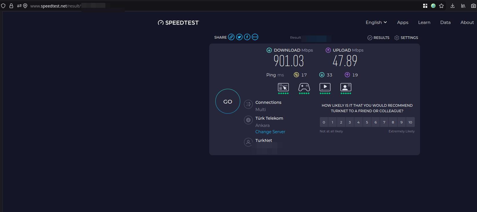Click the download latency icon

(322, 75)
